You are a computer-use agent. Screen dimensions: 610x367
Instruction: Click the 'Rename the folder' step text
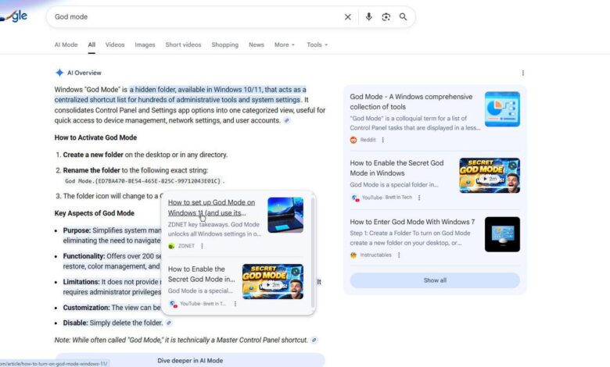click(91, 170)
